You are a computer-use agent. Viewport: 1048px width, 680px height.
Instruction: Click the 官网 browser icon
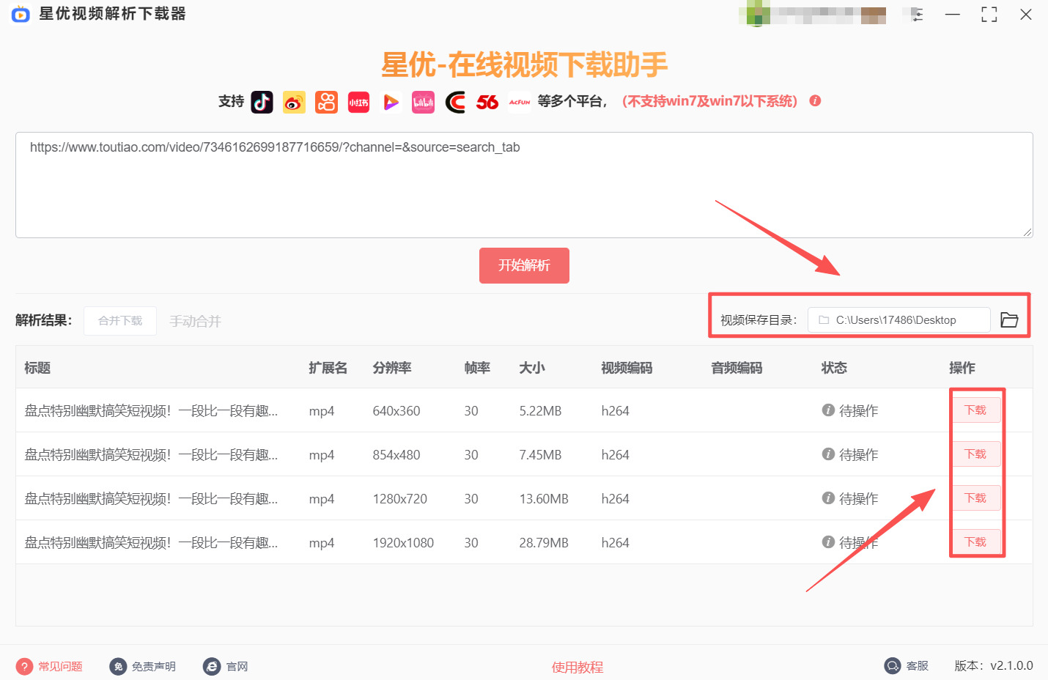click(x=212, y=666)
